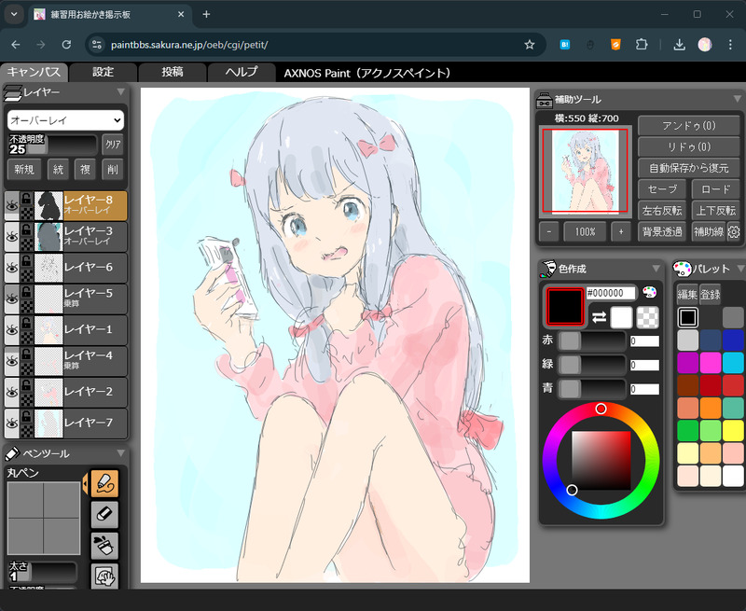The image size is (746, 611).
Task: Click the レイヤー panel stack icon
Action: point(12,92)
